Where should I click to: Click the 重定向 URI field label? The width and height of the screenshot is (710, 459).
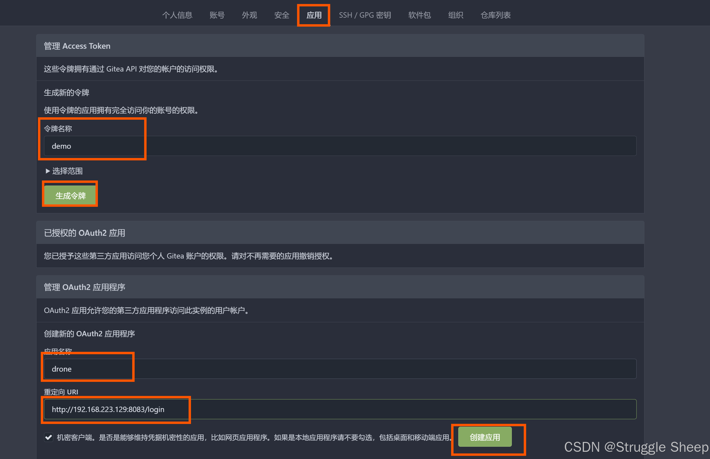point(61,392)
